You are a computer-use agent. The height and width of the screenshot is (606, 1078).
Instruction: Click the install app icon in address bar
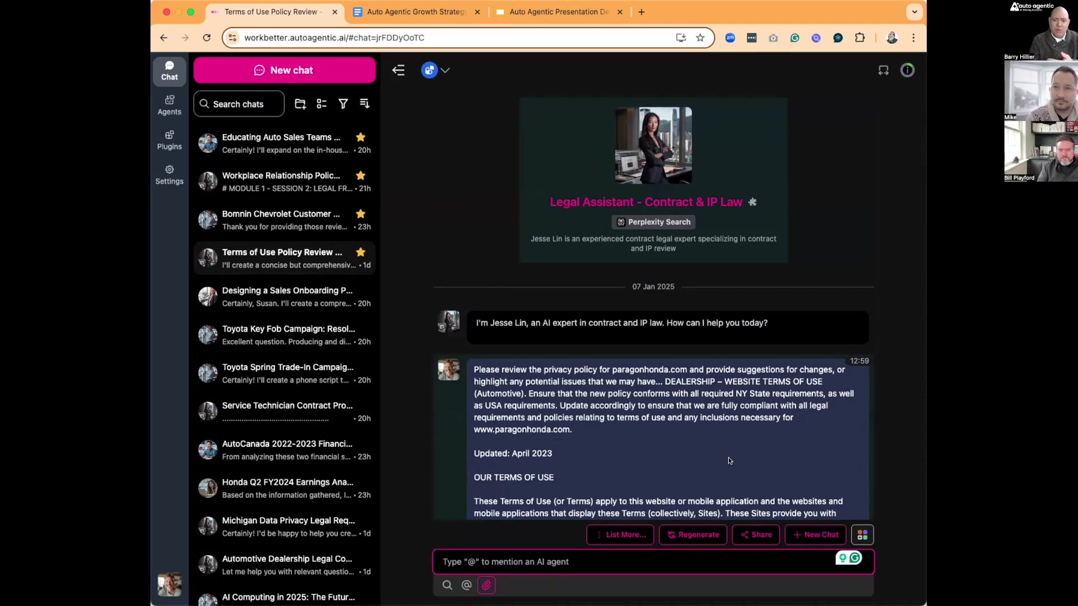pos(681,38)
